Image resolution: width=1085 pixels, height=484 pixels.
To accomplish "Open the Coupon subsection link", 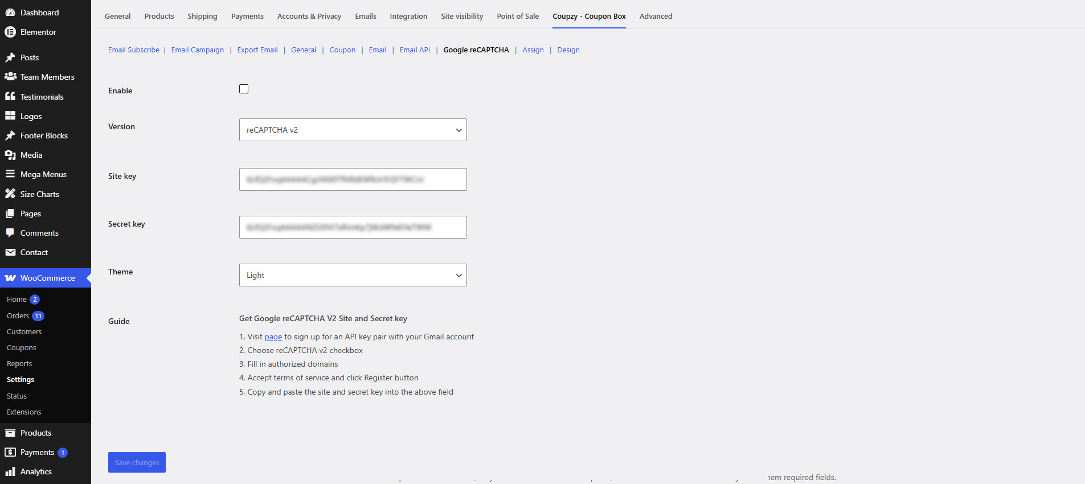I will [342, 50].
